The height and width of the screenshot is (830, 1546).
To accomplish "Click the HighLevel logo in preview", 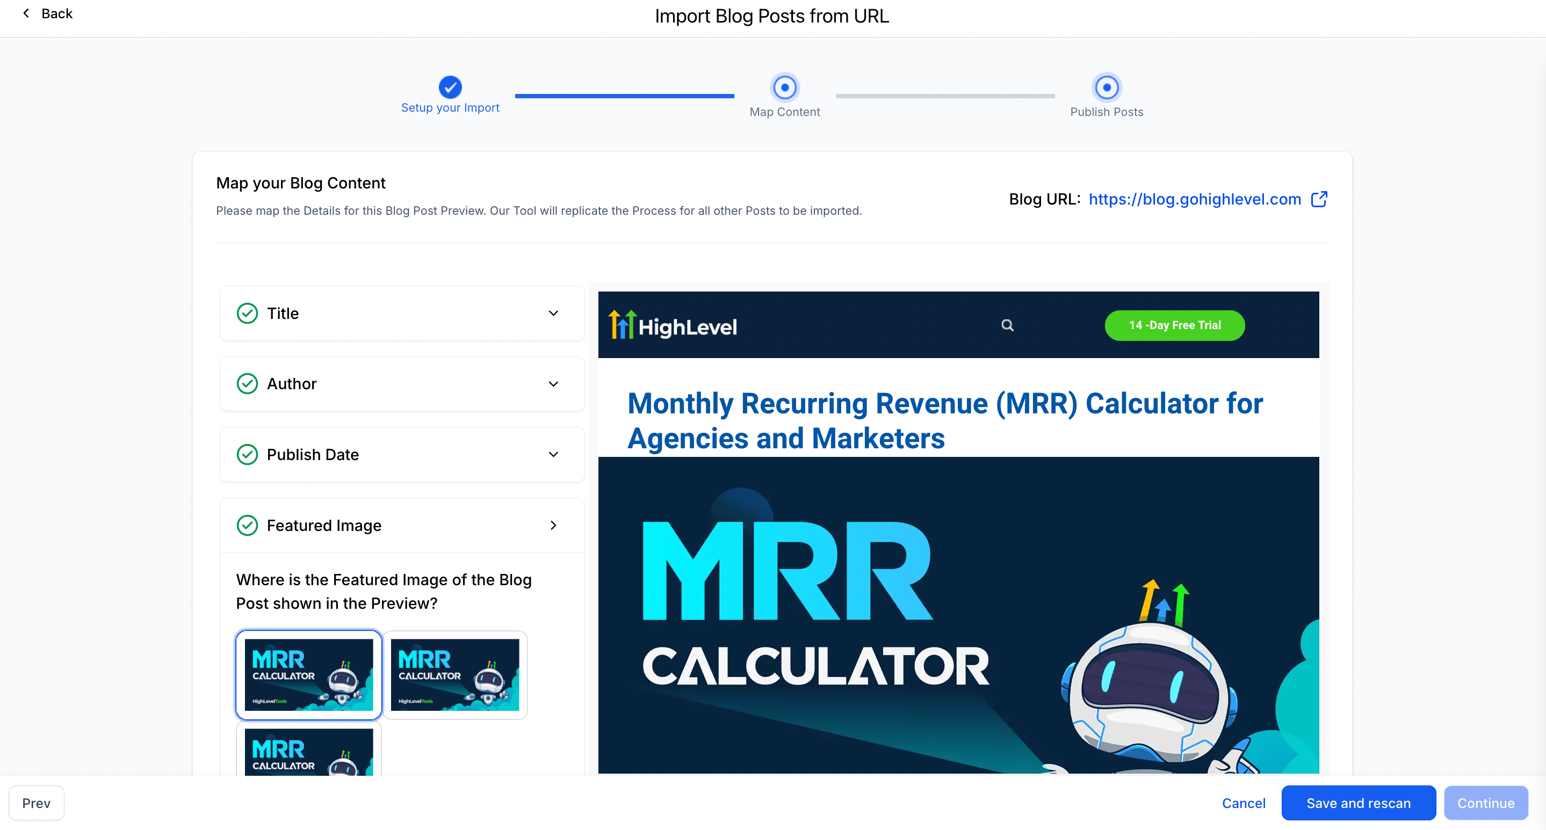I will [673, 325].
